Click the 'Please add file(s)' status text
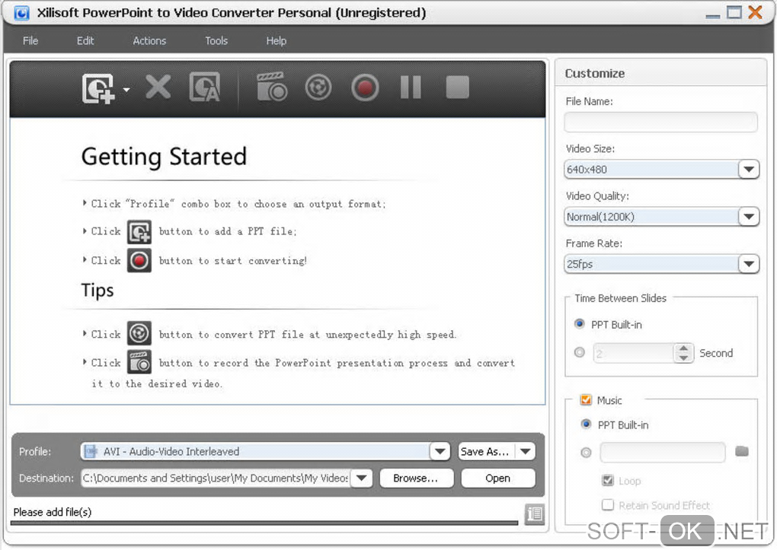The image size is (777, 550). click(53, 512)
